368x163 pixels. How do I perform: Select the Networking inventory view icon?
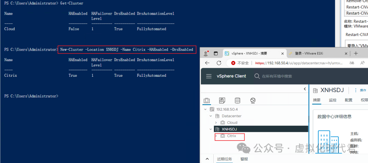point(253,101)
